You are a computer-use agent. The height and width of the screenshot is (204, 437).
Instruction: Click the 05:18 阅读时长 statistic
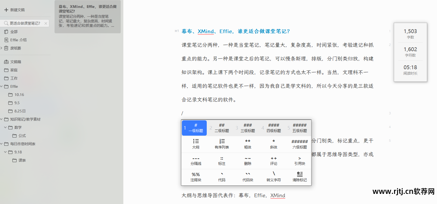[x=410, y=70]
